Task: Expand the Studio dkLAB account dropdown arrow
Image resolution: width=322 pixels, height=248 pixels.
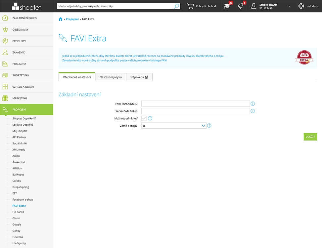Action: pyautogui.click(x=289, y=6)
